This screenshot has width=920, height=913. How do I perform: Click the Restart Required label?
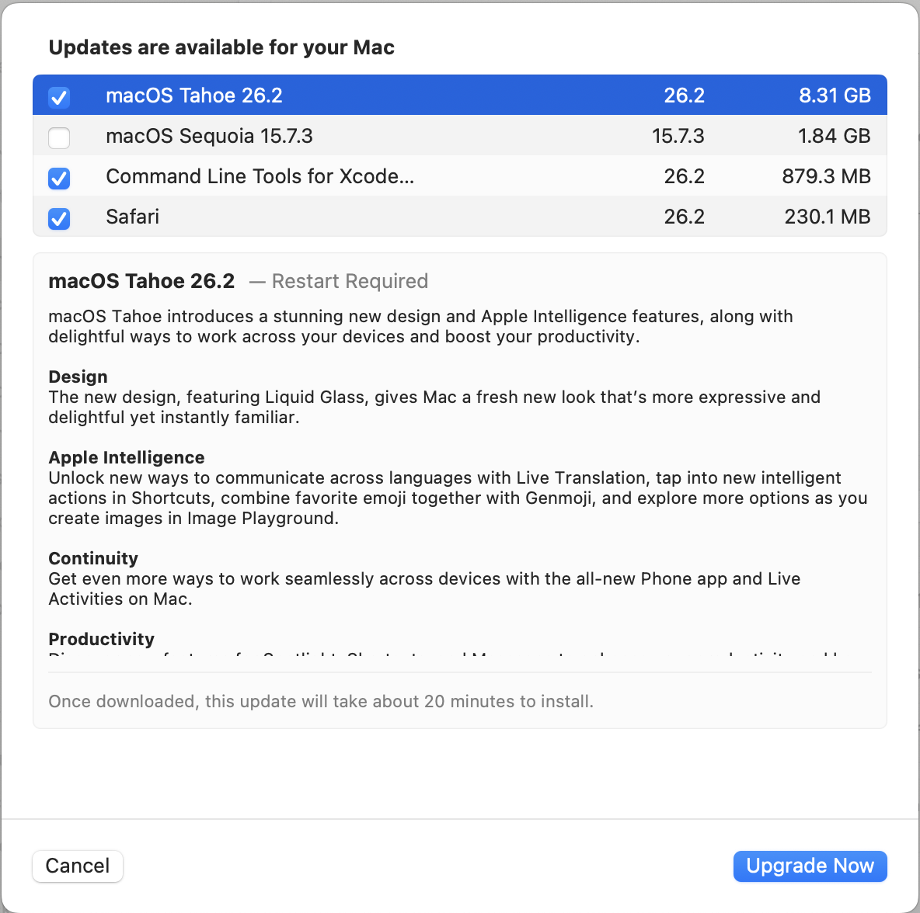click(x=350, y=281)
